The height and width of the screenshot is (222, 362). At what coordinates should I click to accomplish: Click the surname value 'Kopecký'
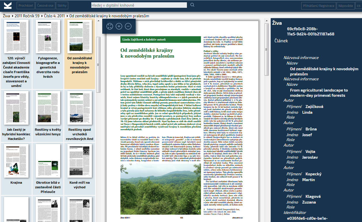pyautogui.click(x=313, y=174)
